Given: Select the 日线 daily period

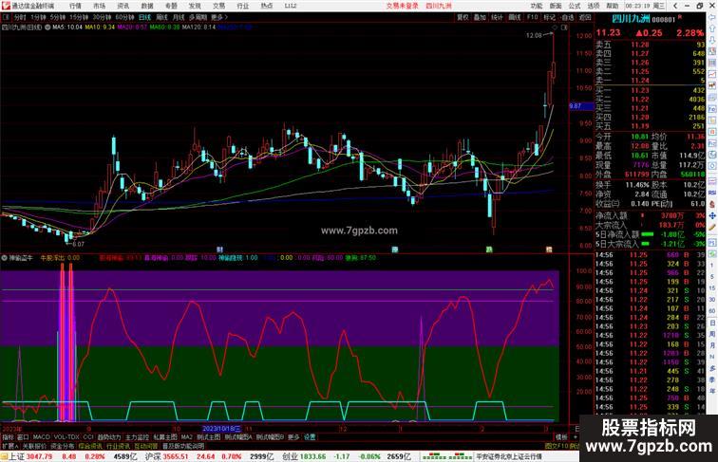Looking at the screenshot, I should 144,17.
